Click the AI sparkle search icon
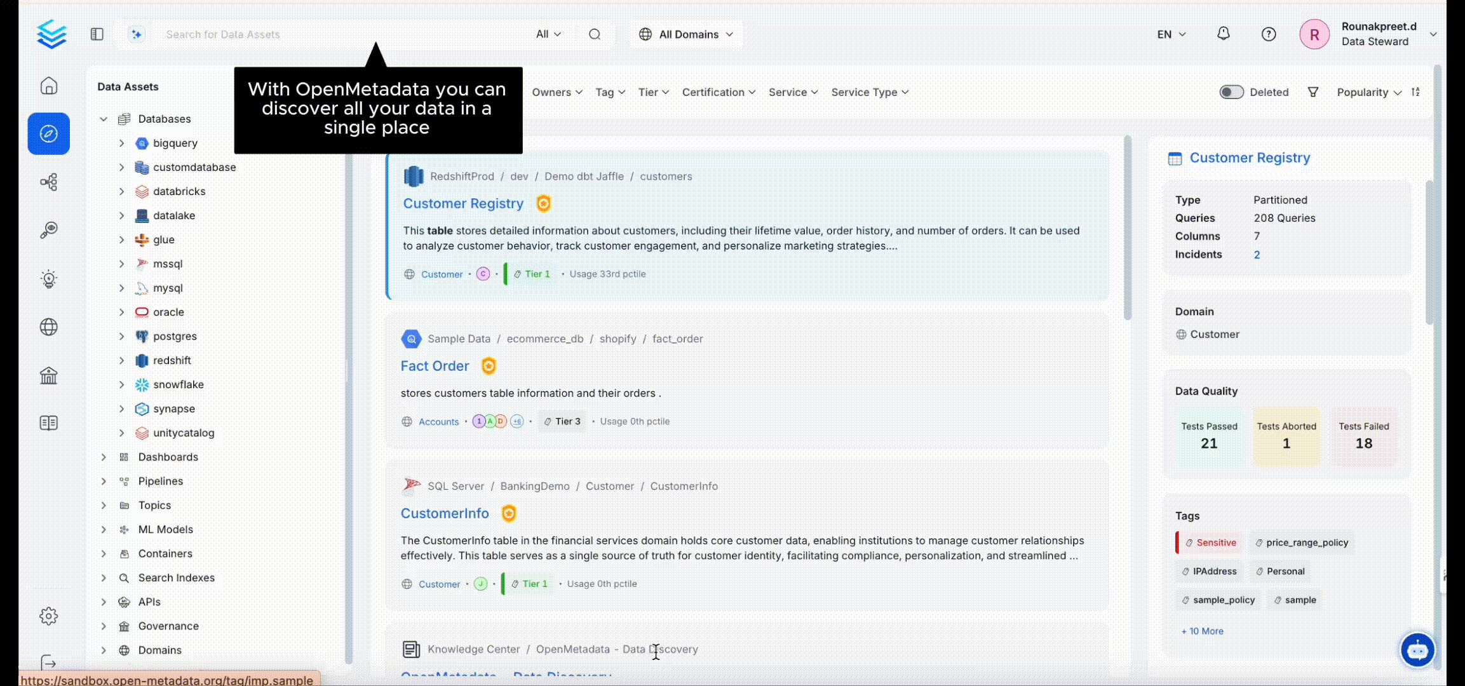 pos(136,34)
